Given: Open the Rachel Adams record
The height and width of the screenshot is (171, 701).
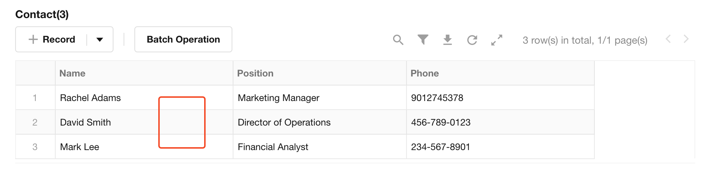Looking at the screenshot, I should pyautogui.click(x=90, y=98).
